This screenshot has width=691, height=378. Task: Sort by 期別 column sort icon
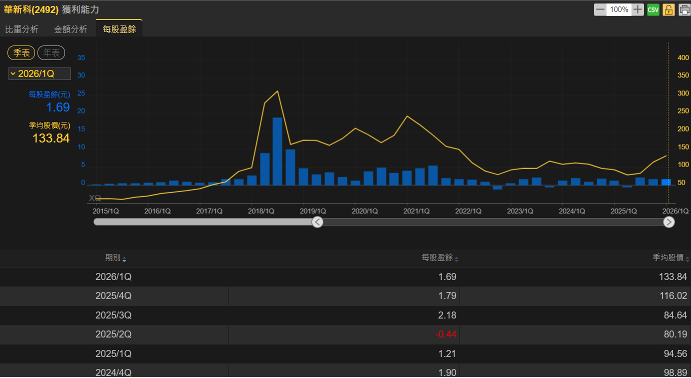click(124, 259)
